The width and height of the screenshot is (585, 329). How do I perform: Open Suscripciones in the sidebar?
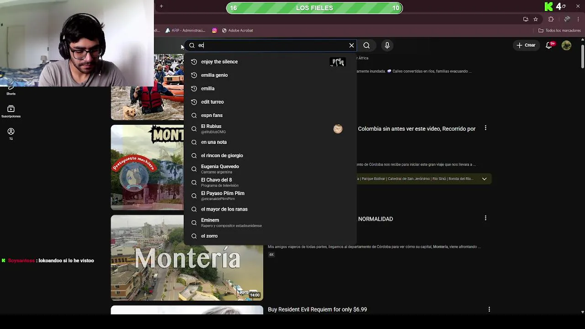pyautogui.click(x=11, y=111)
